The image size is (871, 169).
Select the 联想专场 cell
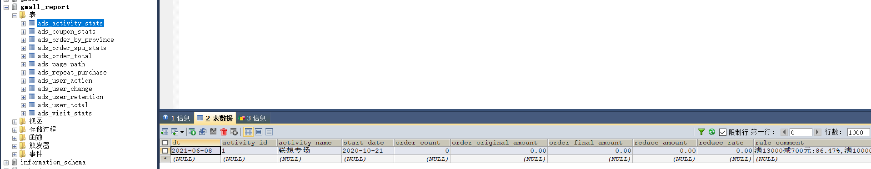(309, 151)
